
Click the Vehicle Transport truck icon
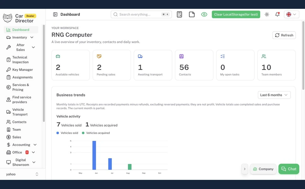9,112
